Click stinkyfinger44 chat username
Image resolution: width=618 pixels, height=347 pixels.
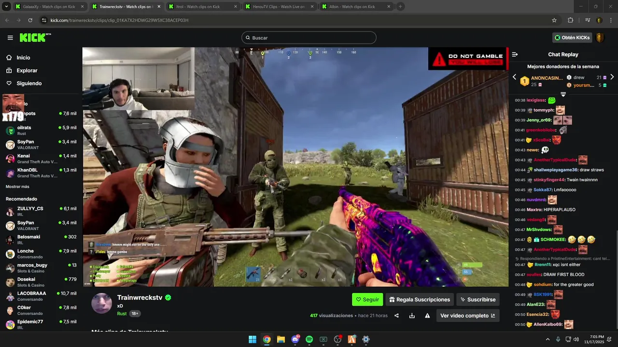tap(548, 180)
